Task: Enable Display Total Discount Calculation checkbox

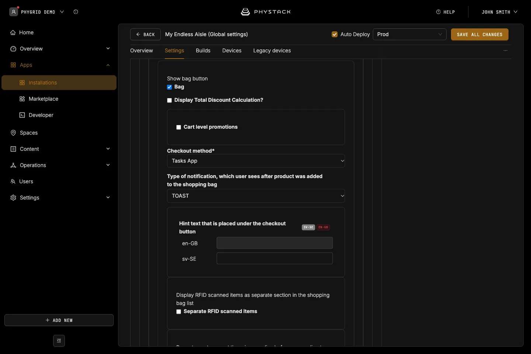Action: tap(170, 100)
